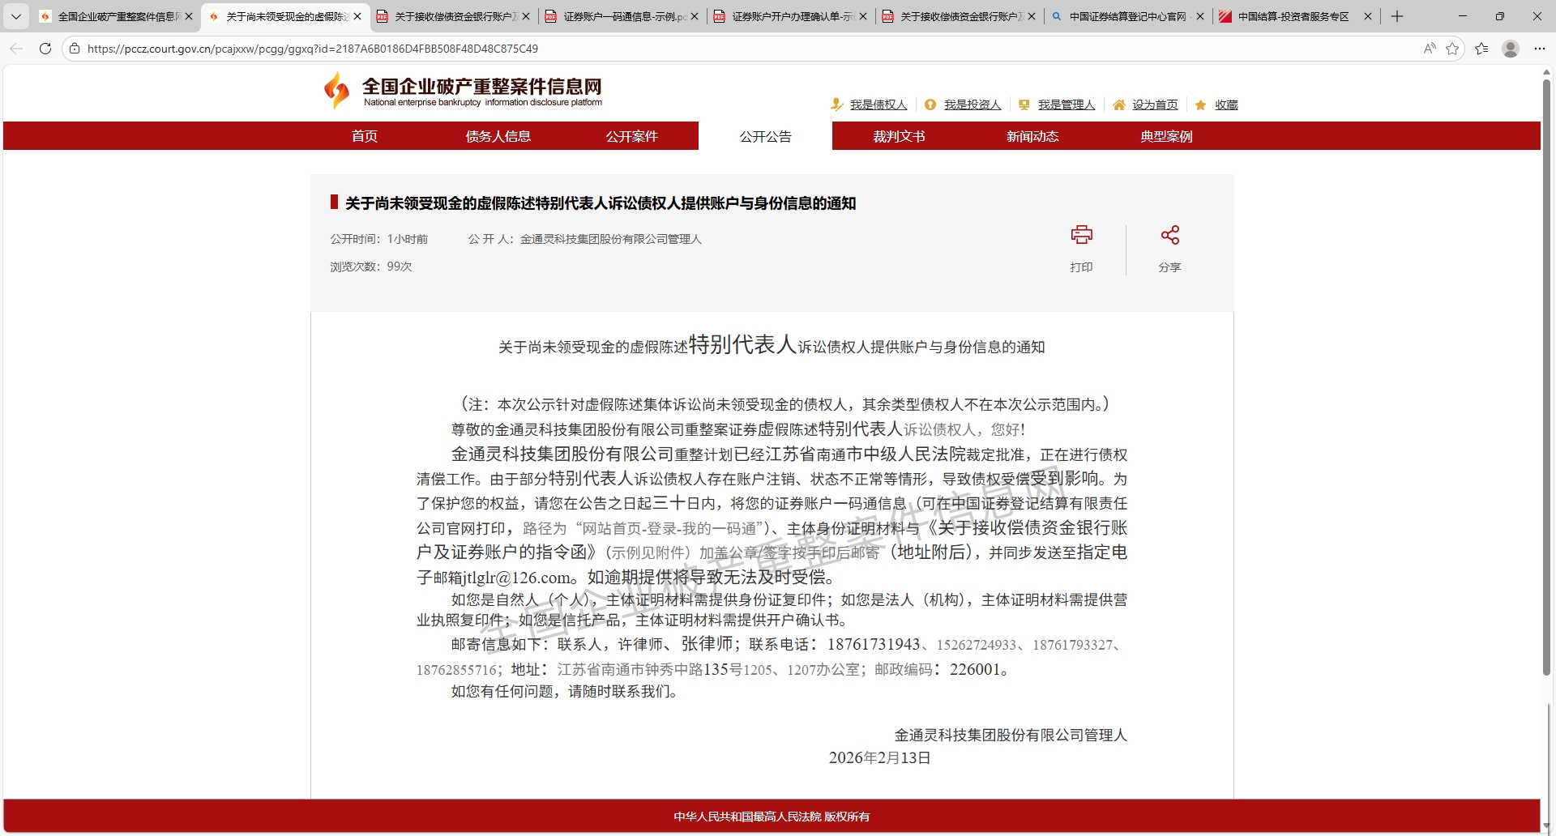Close the 证券账户一码通信息-示例 tab
This screenshot has width=1556, height=836.
(x=695, y=16)
